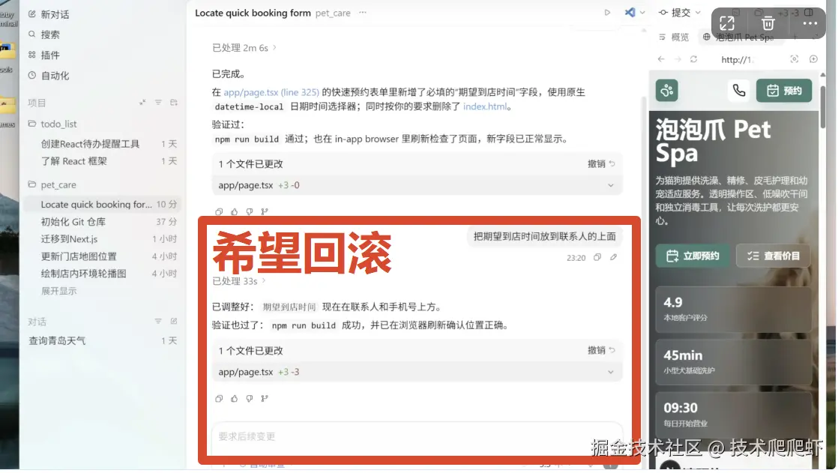Select the 初始化 Git 仓库 conversation

click(73, 222)
